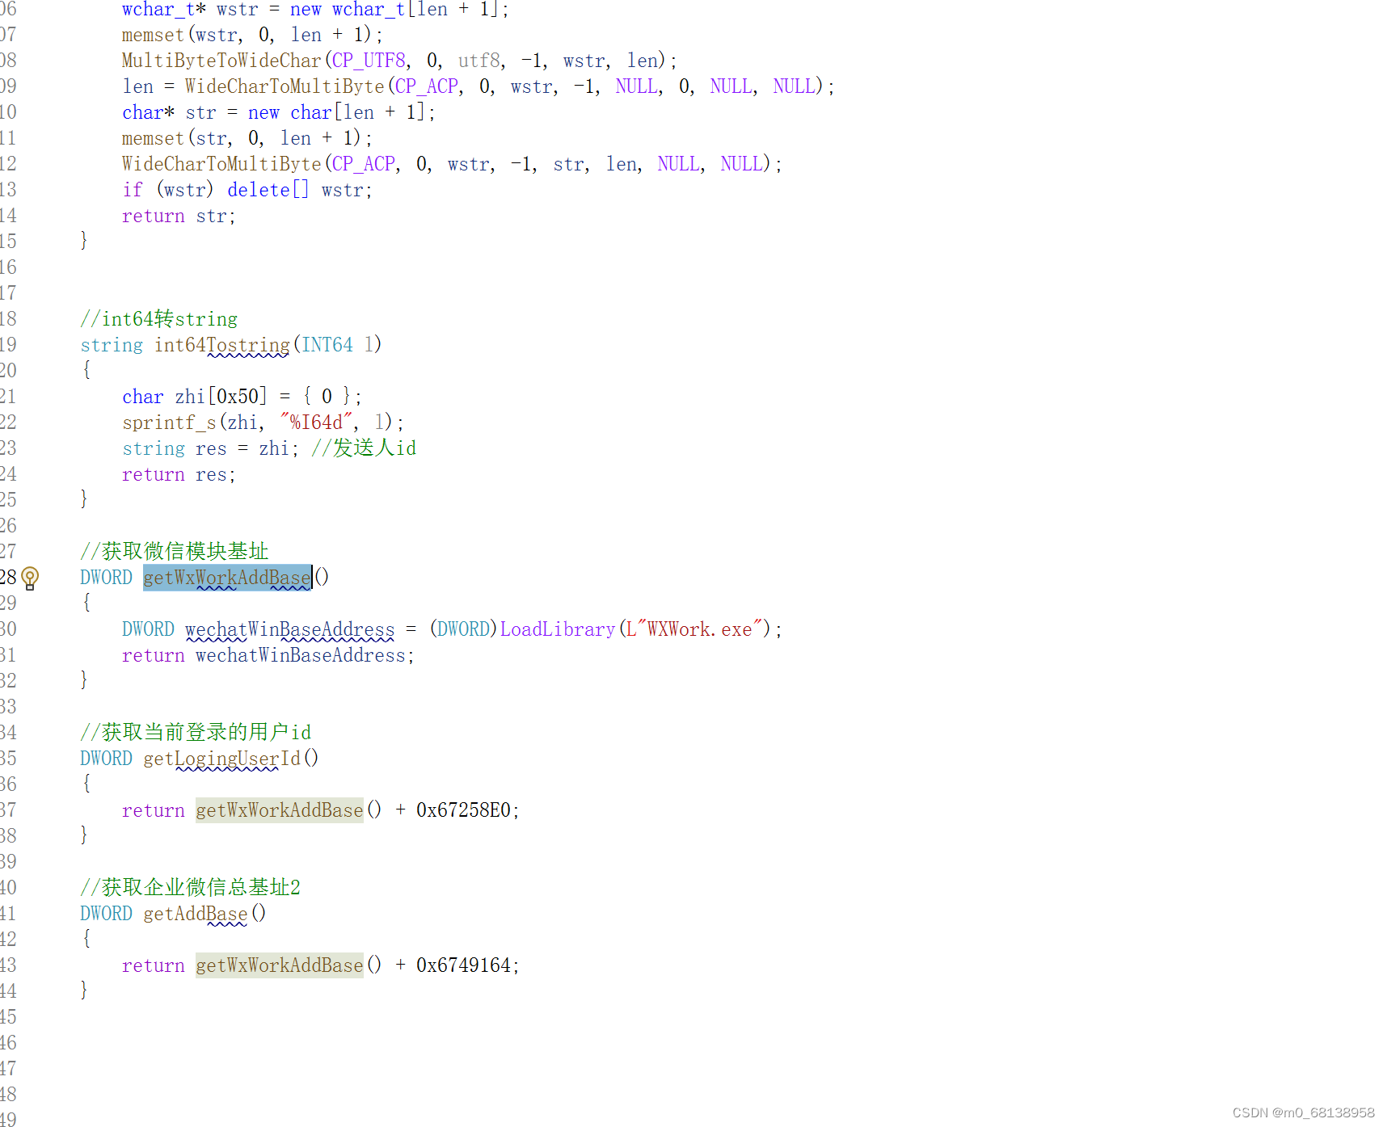Click the memset(str, 0, len + 1) call
This screenshot has height=1127, width=1387.
tap(247, 138)
